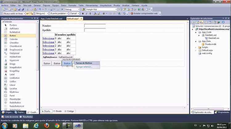Select the Label control in toolbox

click(x=12, y=74)
